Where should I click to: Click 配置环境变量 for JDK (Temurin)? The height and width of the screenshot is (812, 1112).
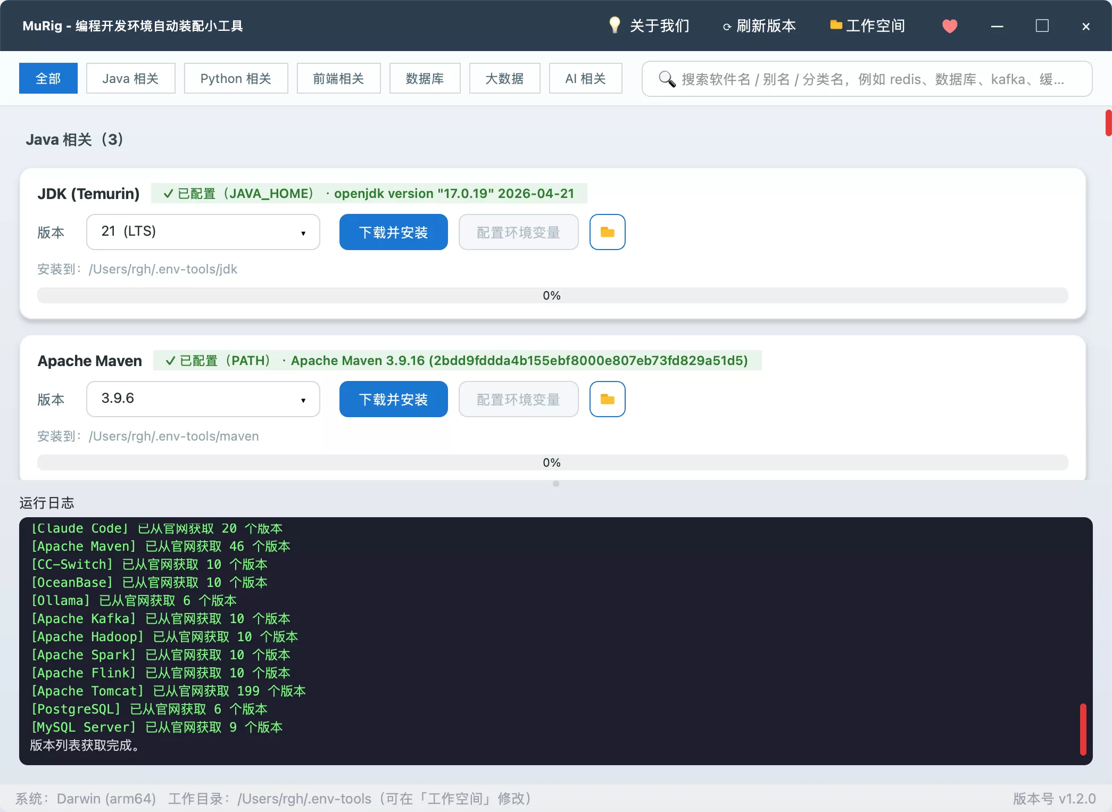pyautogui.click(x=518, y=232)
